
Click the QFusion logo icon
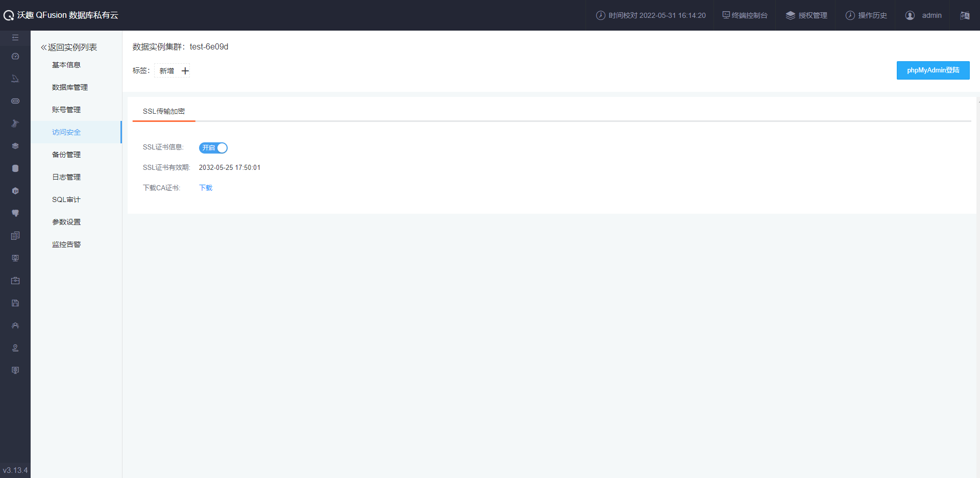pyautogui.click(x=9, y=15)
